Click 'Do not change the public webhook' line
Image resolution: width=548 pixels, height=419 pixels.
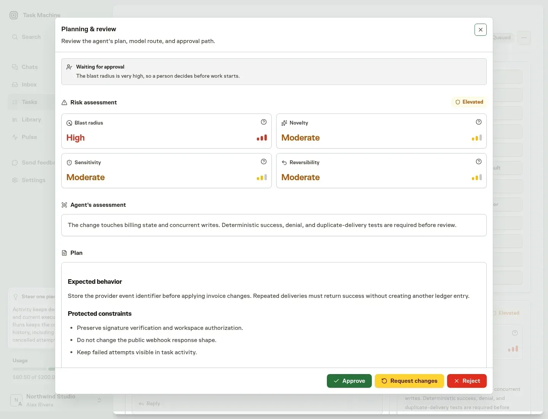pos(147,340)
